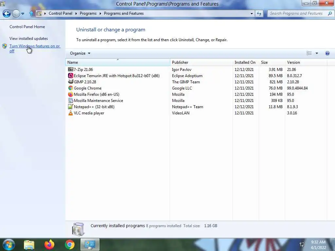This screenshot has height=251, width=335.
Task: Open the recent pages dropdown arrow
Action: [x=23, y=14]
